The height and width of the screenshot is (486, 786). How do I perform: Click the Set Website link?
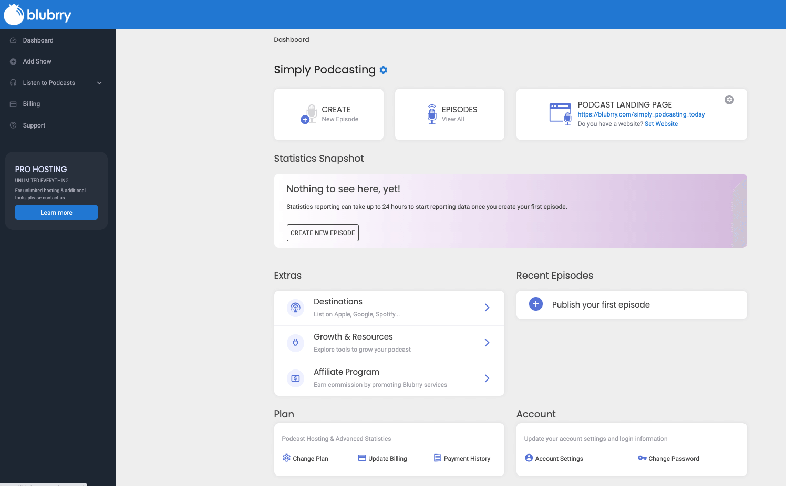click(x=661, y=124)
